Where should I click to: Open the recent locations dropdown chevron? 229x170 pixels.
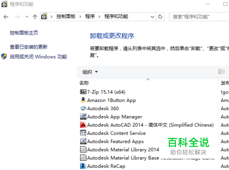tap(27, 16)
